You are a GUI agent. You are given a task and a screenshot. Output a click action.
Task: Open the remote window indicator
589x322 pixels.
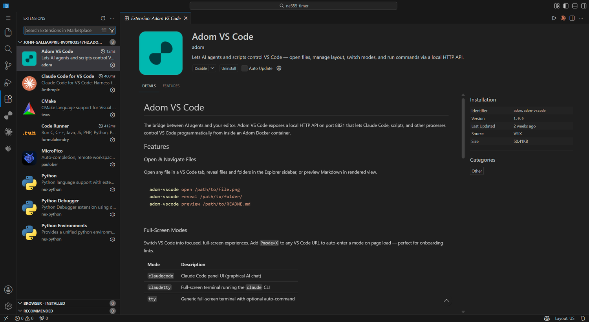click(6, 318)
